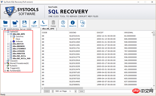Click the horizontal scrollbar thumb of the grid

(63, 88)
